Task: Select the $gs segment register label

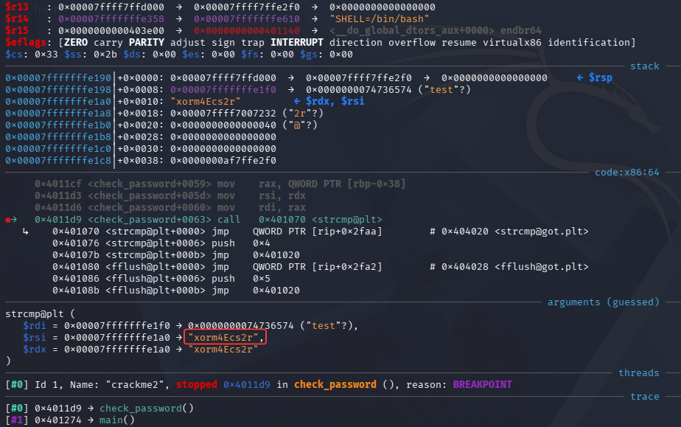Action: 309,55
